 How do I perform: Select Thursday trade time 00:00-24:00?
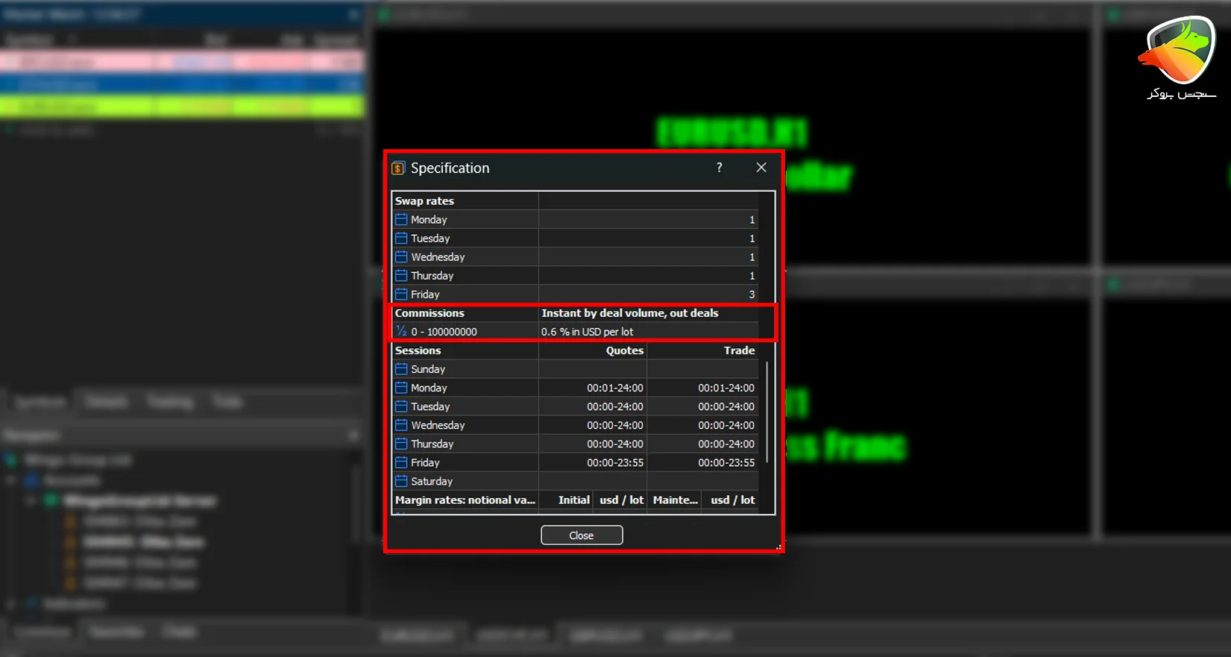[x=726, y=444]
